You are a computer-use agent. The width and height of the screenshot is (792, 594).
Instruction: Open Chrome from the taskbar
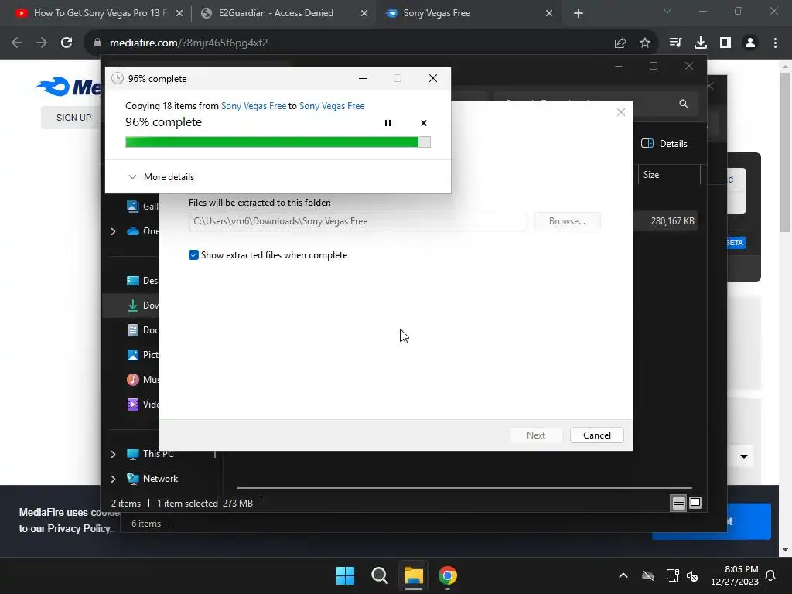point(448,575)
